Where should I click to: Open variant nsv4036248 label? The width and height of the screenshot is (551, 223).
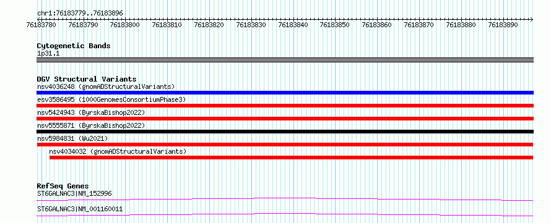[106, 86]
